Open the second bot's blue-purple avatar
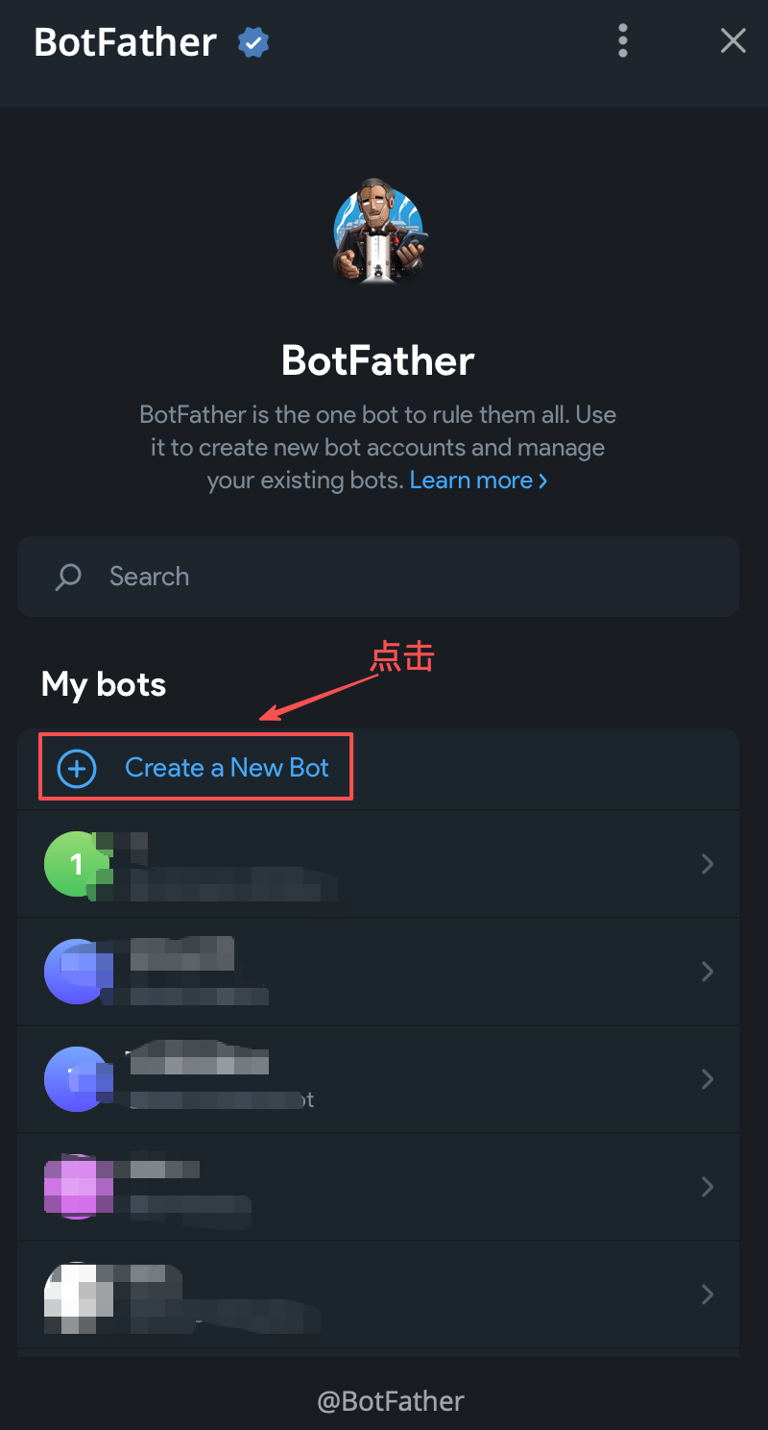The image size is (768, 1430). pos(77,972)
